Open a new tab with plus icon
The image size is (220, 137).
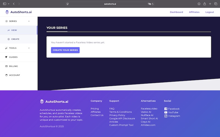point(210,4)
